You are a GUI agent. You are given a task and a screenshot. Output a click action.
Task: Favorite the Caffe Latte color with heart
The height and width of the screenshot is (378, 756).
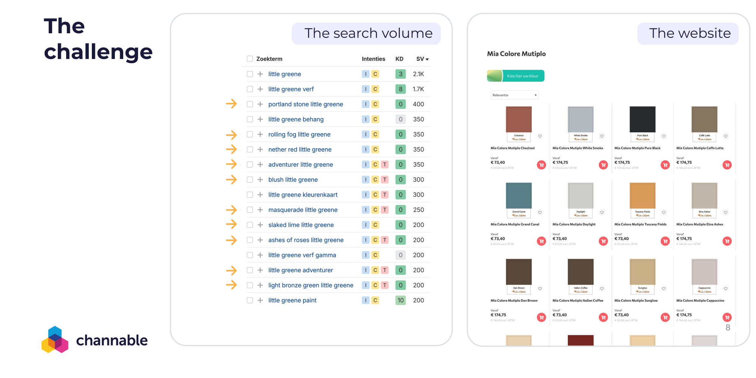pos(726,136)
